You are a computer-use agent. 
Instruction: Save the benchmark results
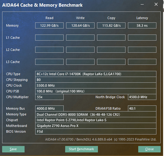13,149
